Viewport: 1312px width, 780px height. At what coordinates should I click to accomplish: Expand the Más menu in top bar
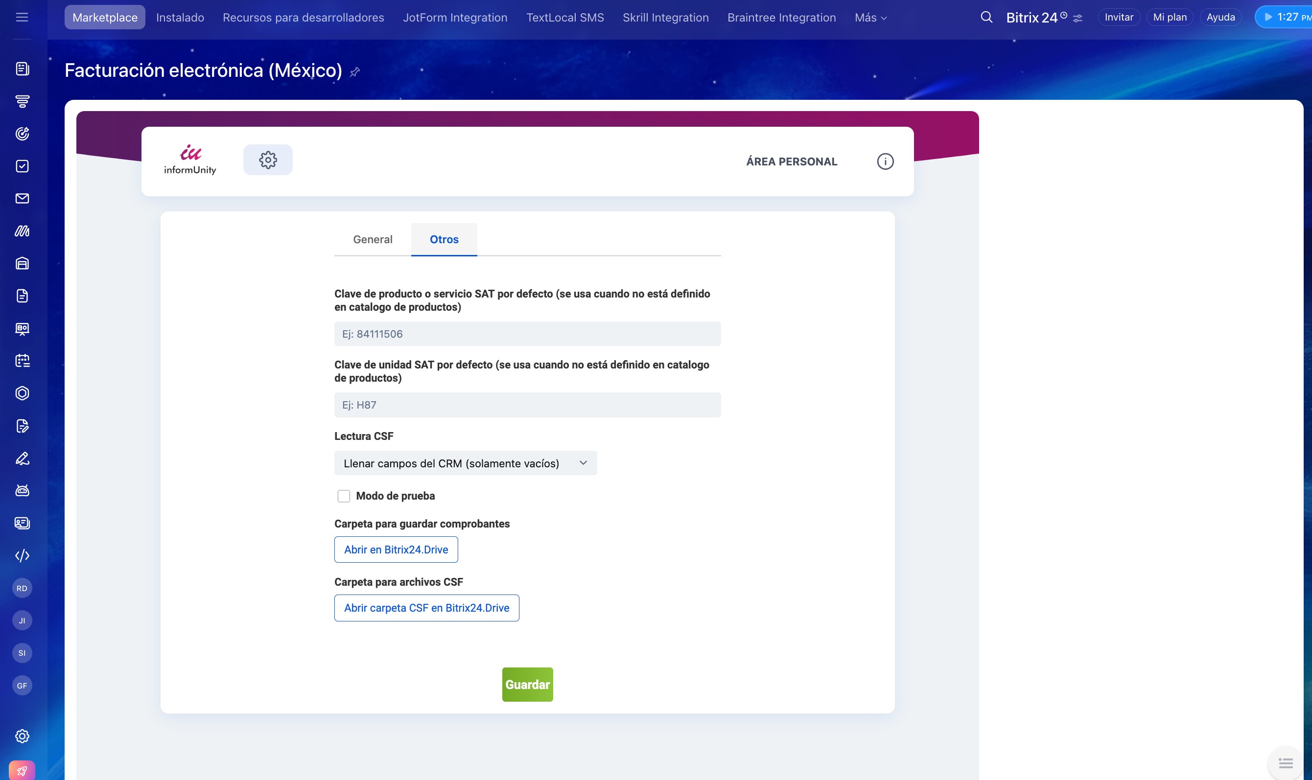[x=870, y=17]
